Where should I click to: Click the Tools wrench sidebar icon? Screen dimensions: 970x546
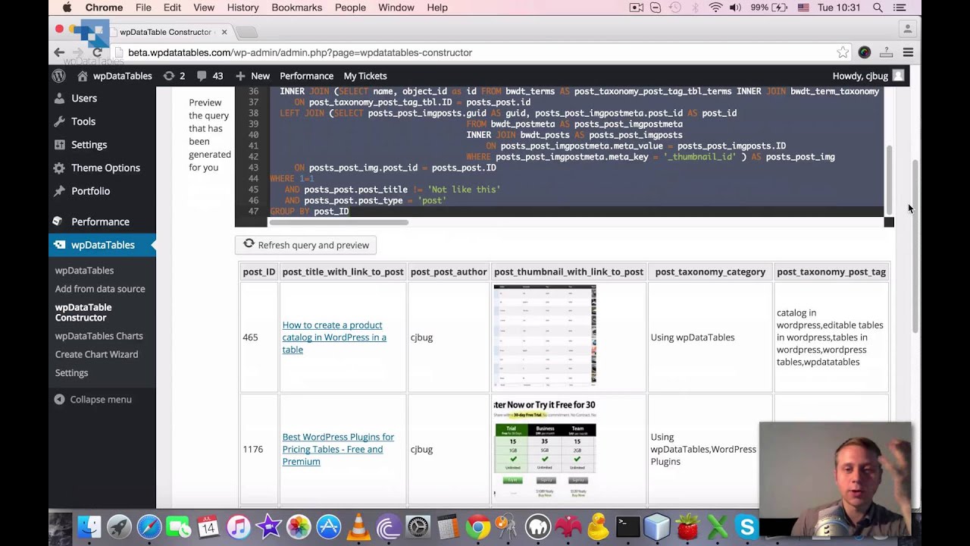(59, 121)
